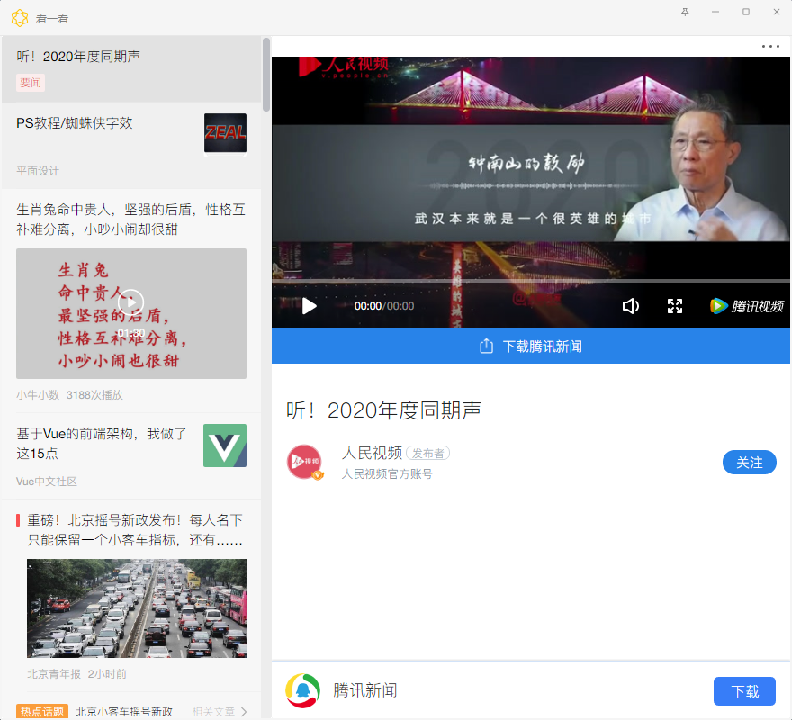The image size is (792, 720).
Task: Play the 生肖兔 video thumbnail
Action: click(x=131, y=313)
